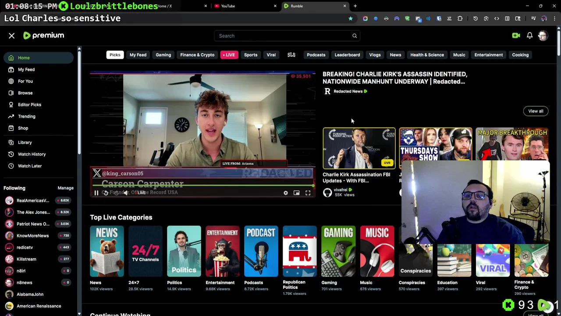Click the search magnifier icon
Screen dimensions: 561x316
click(355, 36)
